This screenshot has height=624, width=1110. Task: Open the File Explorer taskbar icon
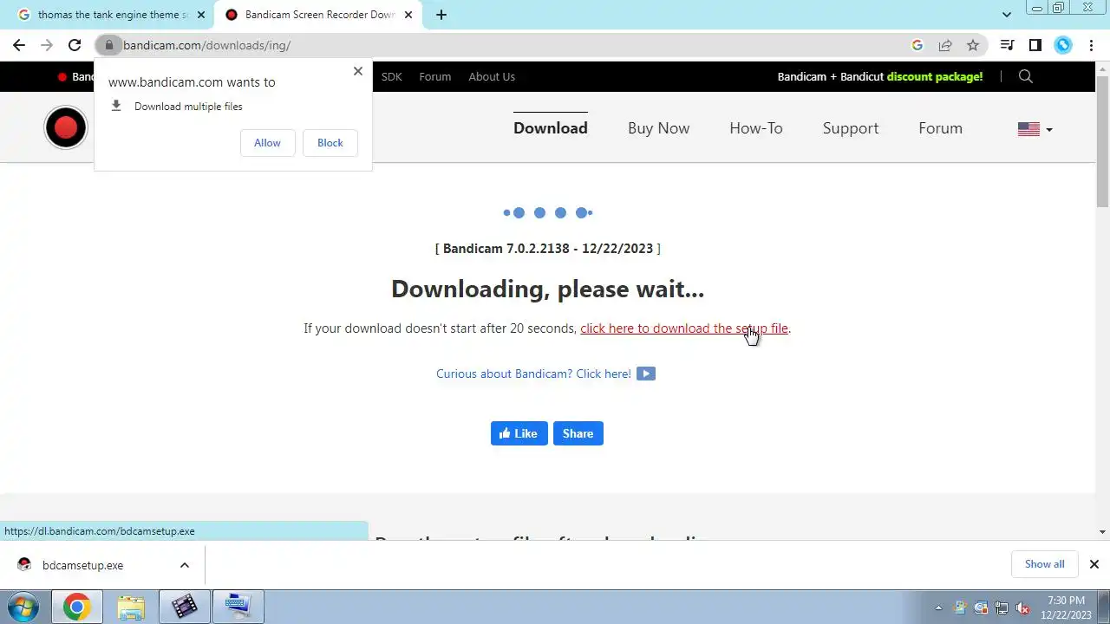[131, 608]
